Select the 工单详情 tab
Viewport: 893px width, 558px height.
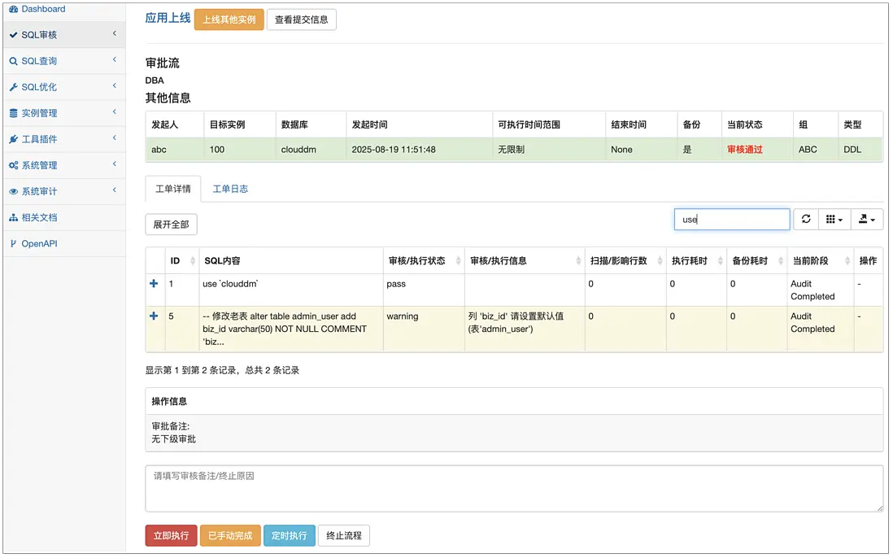(x=173, y=189)
